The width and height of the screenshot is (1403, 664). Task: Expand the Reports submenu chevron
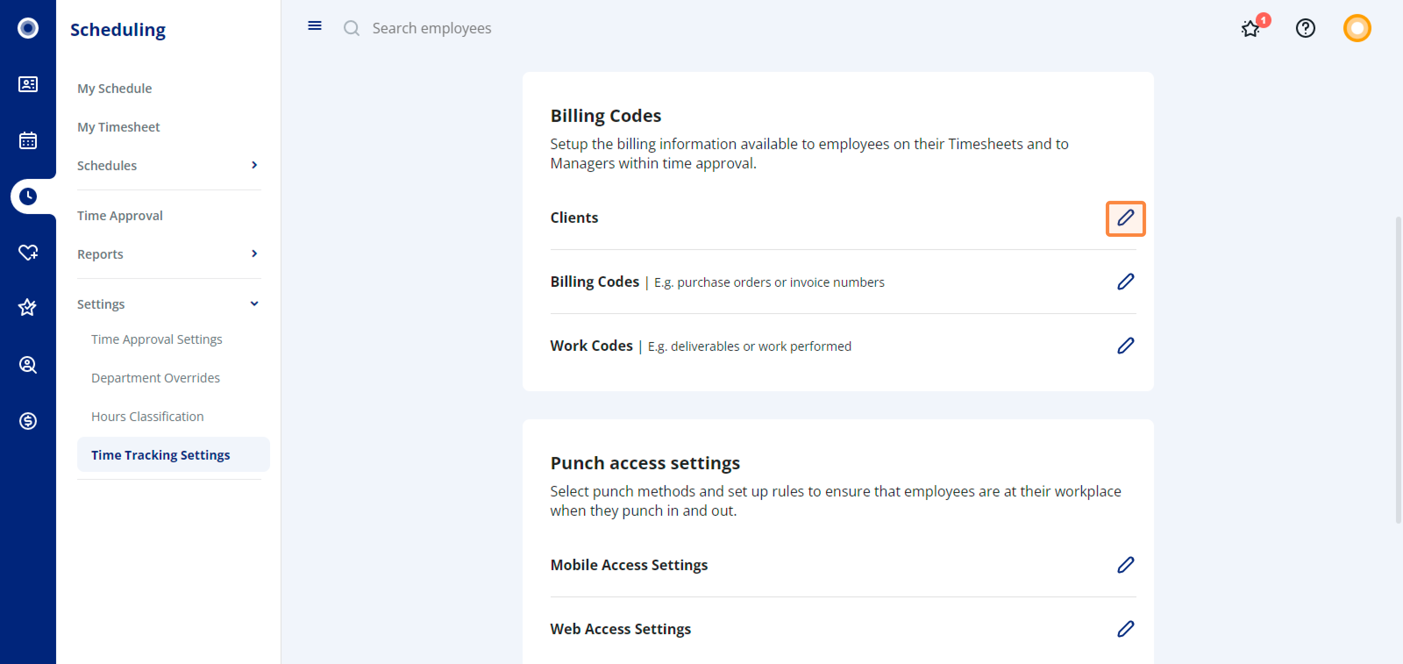point(254,253)
